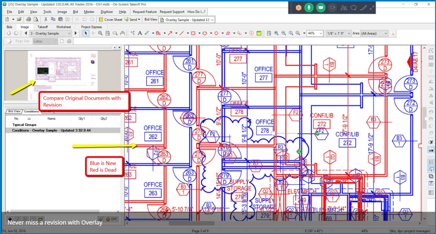The image size is (436, 234).
Task: Switch to the Takeoff tab
Action: click(x=42, y=27)
